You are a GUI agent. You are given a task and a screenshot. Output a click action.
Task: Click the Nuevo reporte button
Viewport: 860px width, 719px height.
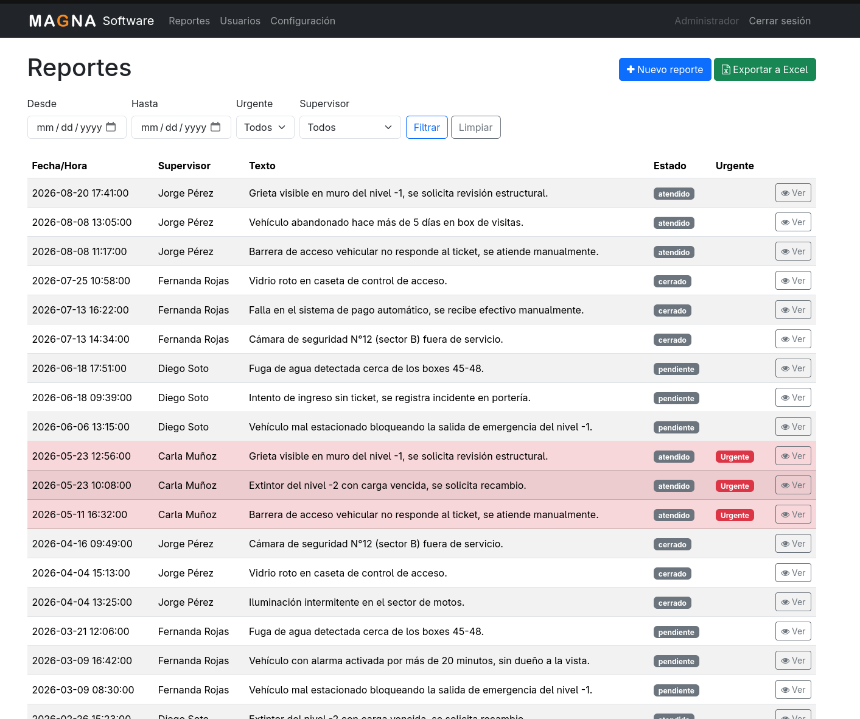(665, 69)
